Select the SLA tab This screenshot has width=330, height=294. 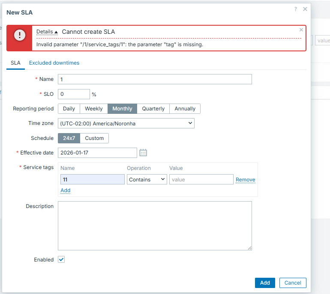pyautogui.click(x=15, y=63)
